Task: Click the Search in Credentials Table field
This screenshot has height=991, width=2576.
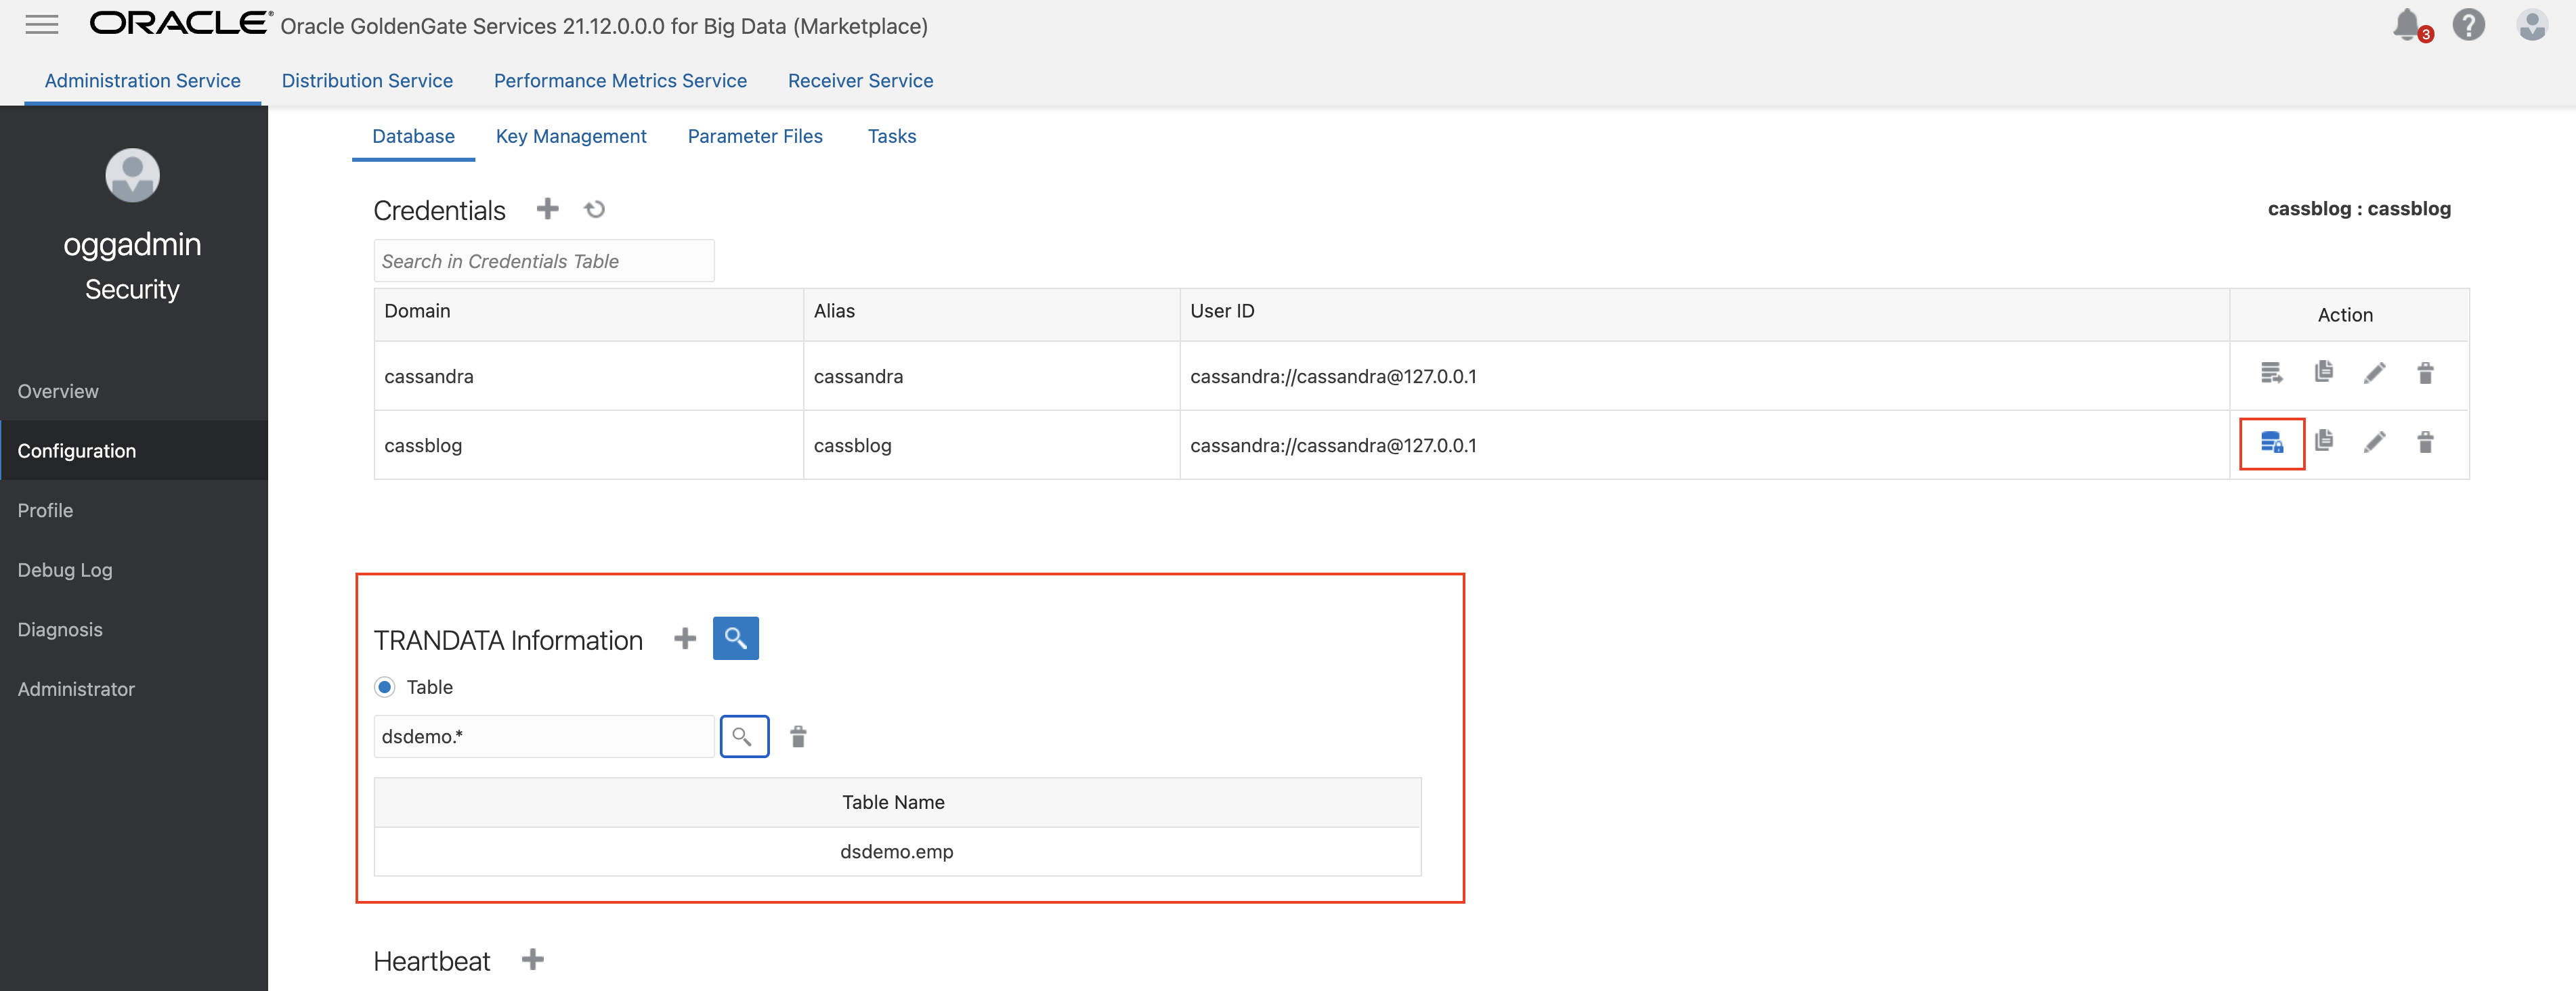Action: click(x=543, y=261)
